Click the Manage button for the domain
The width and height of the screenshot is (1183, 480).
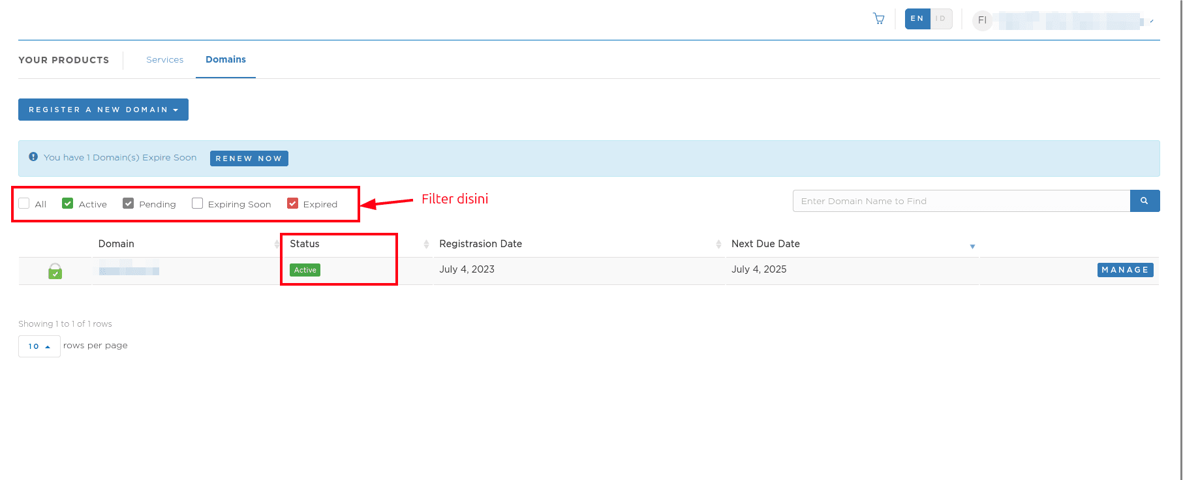1125,270
